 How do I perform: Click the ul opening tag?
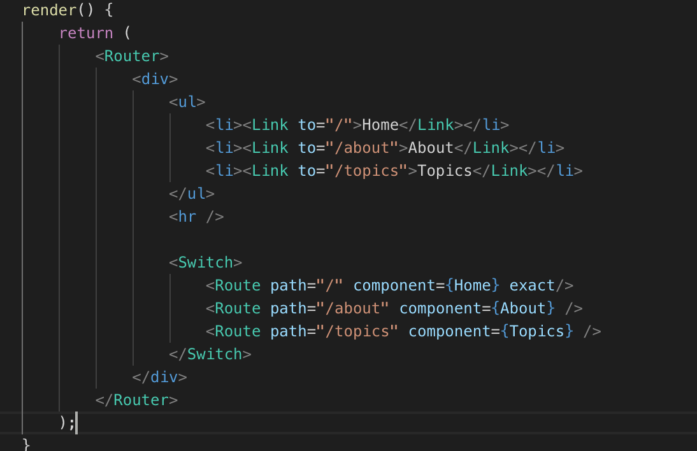[187, 101]
